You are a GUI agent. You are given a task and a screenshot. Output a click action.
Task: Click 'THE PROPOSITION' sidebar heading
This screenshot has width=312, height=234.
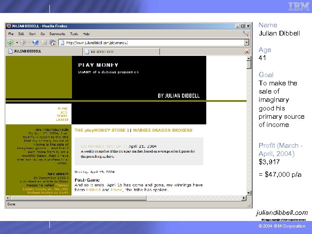(x=52, y=130)
